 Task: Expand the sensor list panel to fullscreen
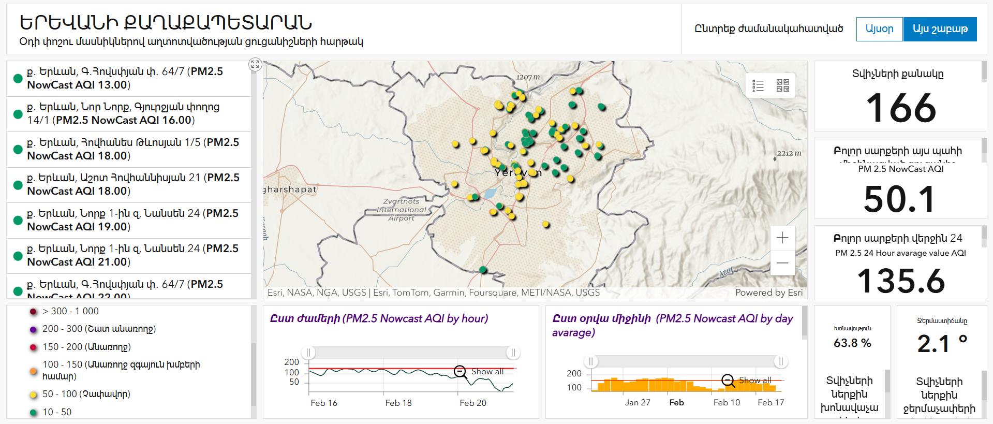[255, 64]
